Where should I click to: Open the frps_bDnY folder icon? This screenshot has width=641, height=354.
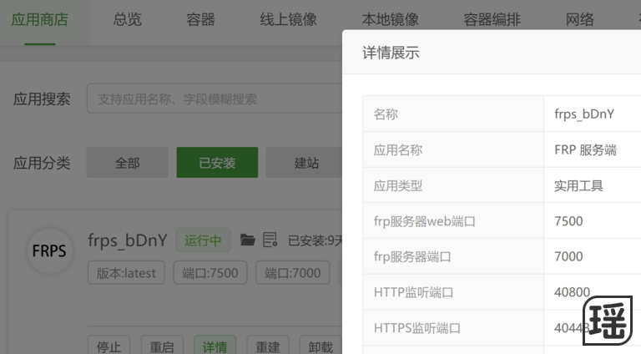pos(248,240)
